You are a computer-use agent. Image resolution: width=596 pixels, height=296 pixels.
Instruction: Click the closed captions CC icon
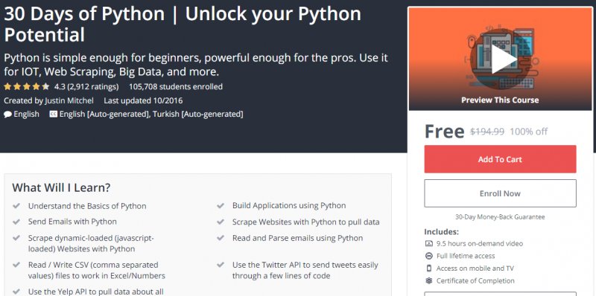coord(54,114)
